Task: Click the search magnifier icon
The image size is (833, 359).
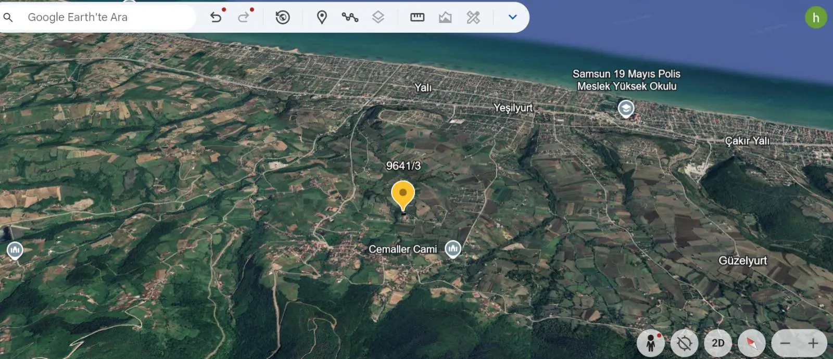Action: pyautogui.click(x=8, y=17)
